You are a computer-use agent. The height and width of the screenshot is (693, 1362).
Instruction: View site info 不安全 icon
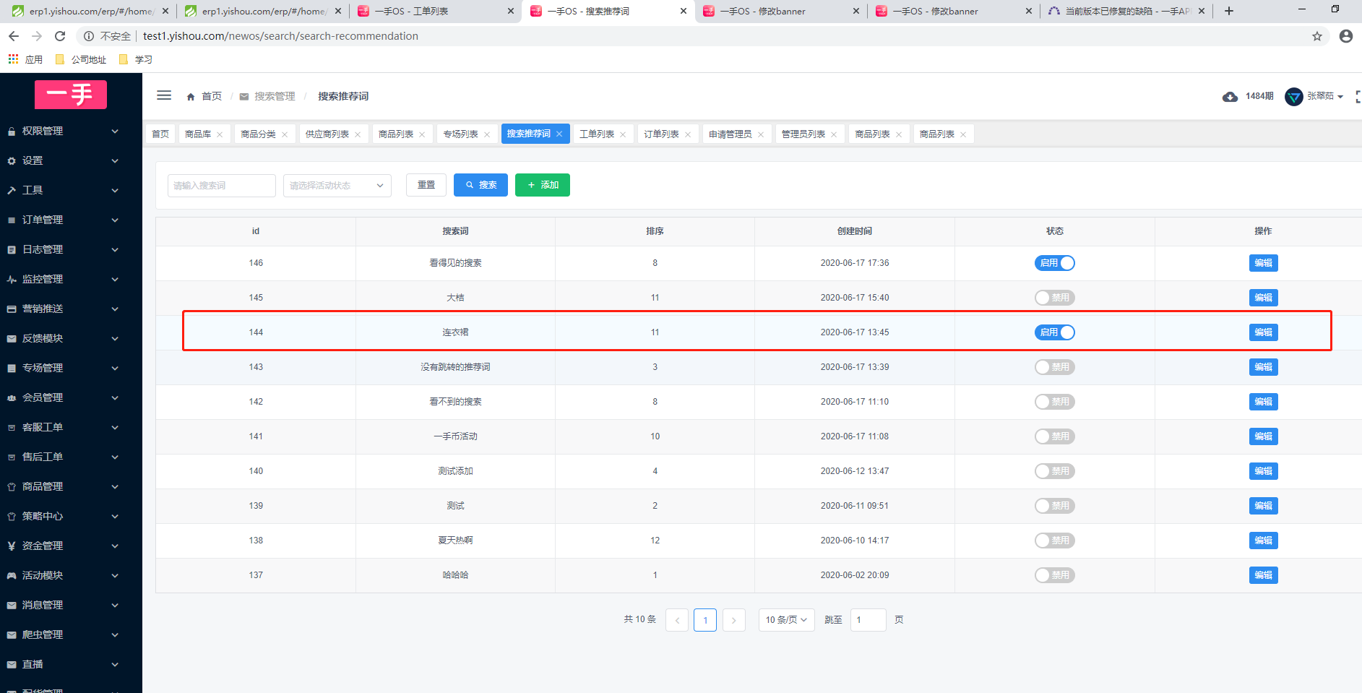pos(89,36)
